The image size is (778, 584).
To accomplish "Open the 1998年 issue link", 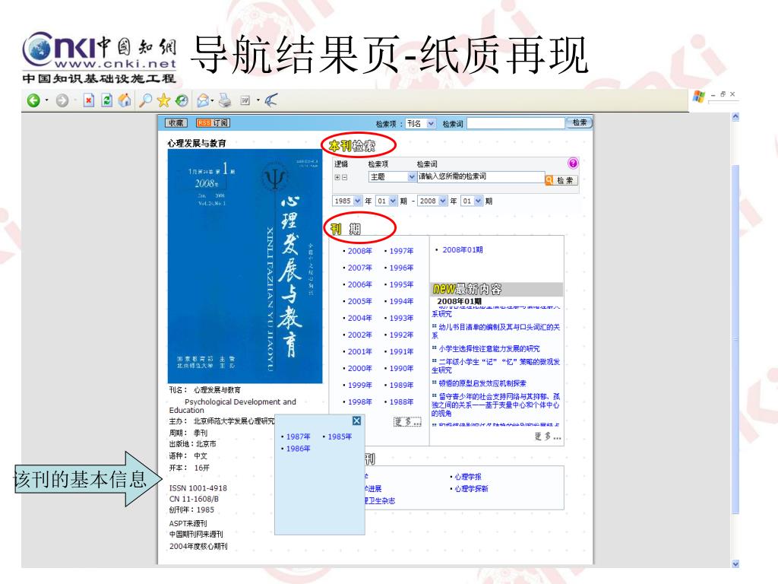I will tap(359, 401).
